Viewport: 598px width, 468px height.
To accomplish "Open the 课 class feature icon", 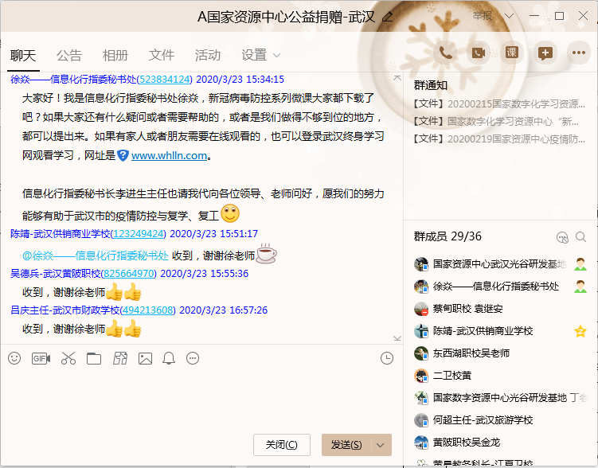I will 512,53.
